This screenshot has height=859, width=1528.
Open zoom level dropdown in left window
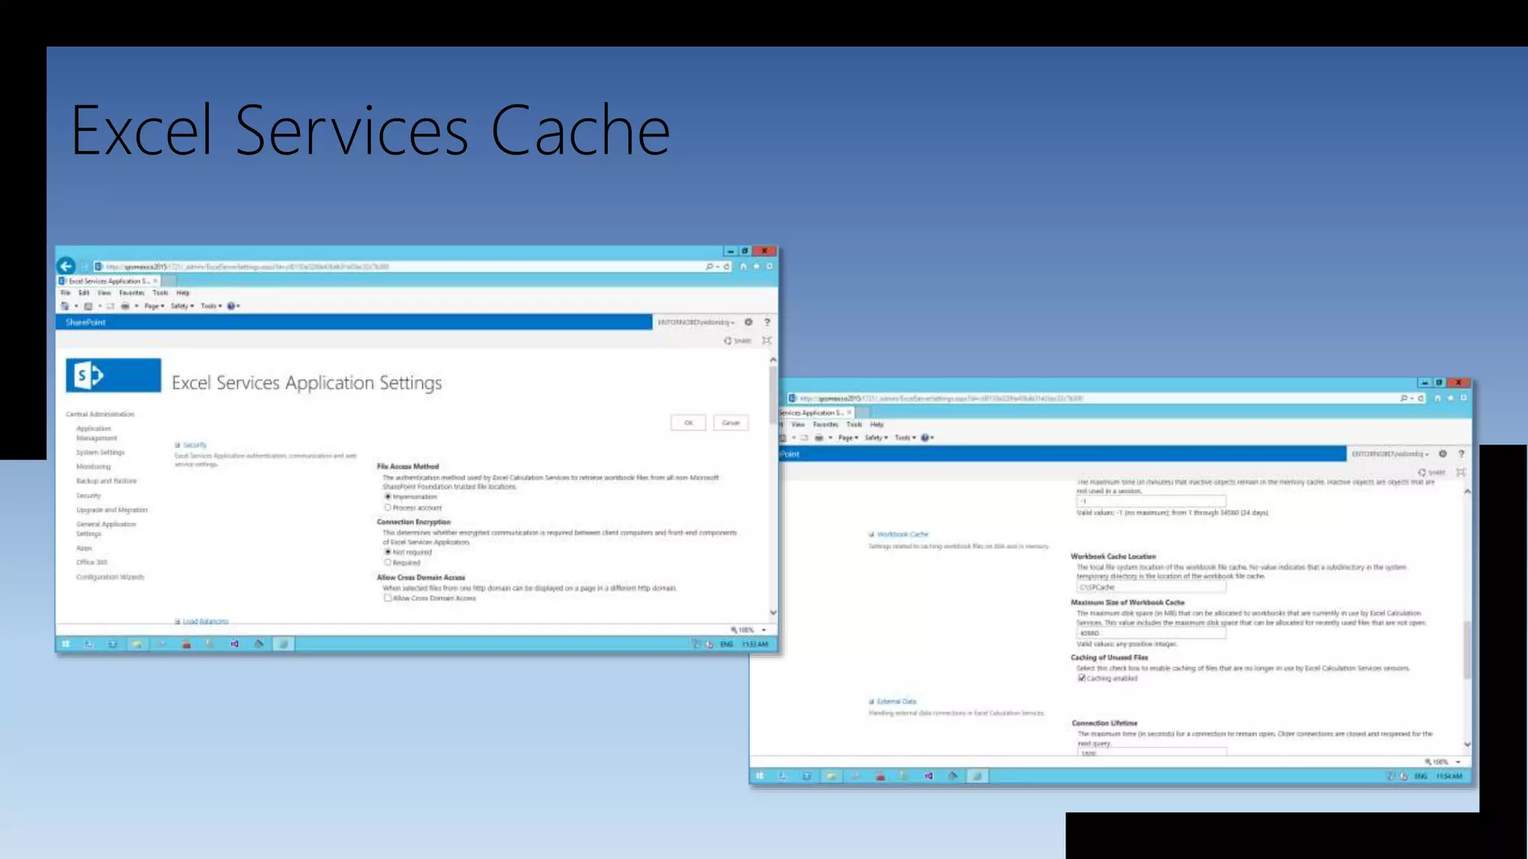point(764,630)
